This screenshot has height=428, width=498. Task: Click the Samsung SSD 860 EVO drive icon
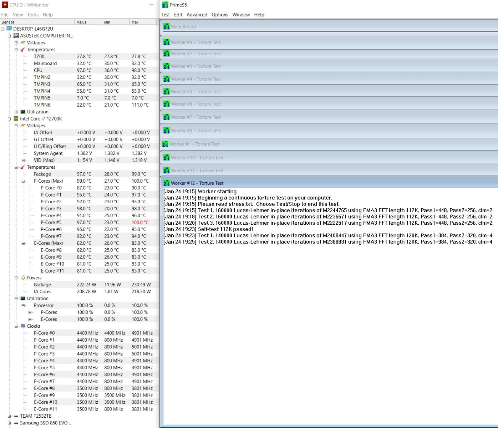pos(16,423)
